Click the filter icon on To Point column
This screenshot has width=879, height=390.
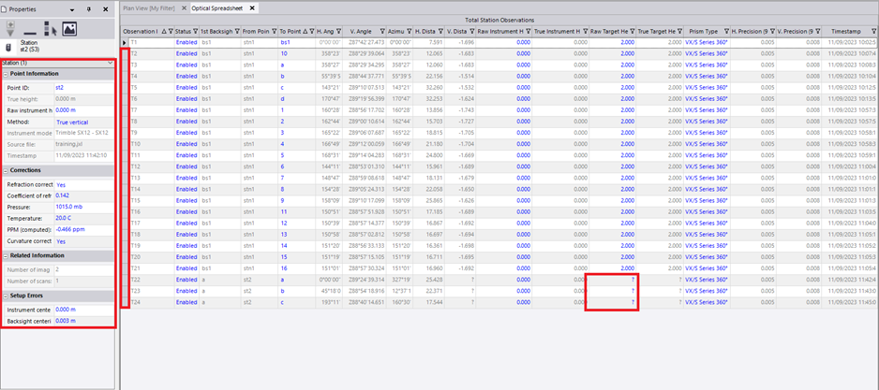(x=311, y=31)
